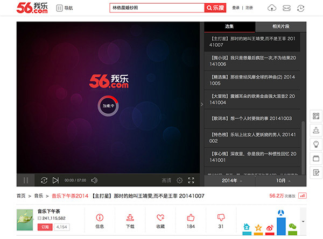Skip to the next video
This screenshot has height=239, width=323.
(55, 180)
